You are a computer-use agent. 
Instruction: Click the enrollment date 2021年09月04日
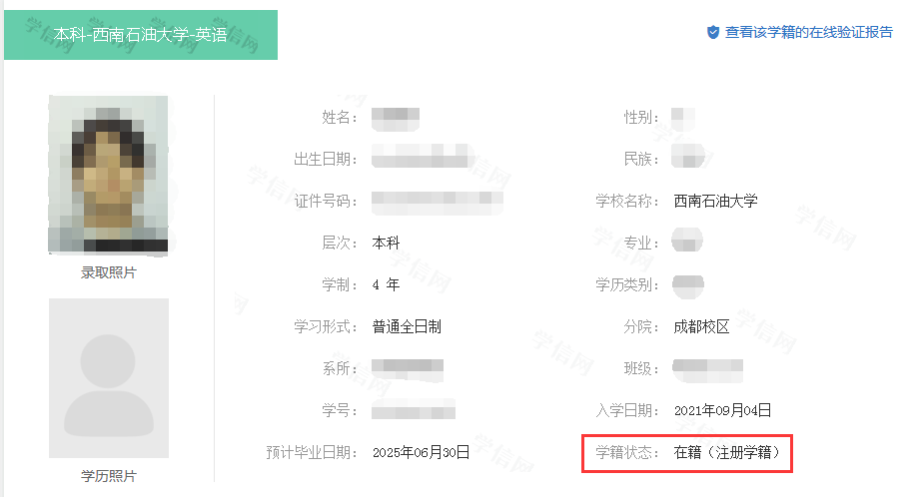722,410
